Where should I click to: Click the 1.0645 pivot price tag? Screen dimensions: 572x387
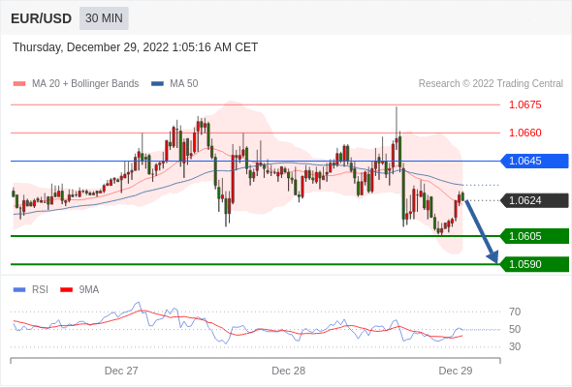click(x=534, y=161)
